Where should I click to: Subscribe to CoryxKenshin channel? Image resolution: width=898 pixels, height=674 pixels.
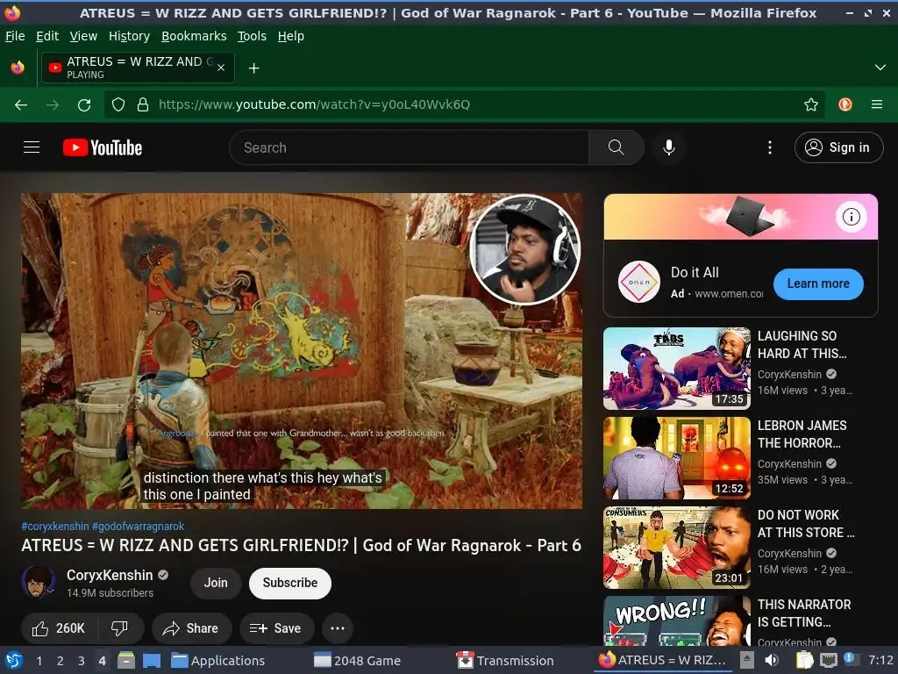pyautogui.click(x=289, y=583)
